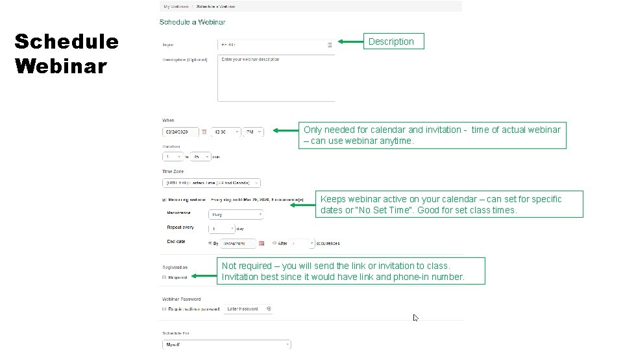Viewport: 623px width, 350px height.
Task: Open the Duration hours dropdown
Action: 173,157
